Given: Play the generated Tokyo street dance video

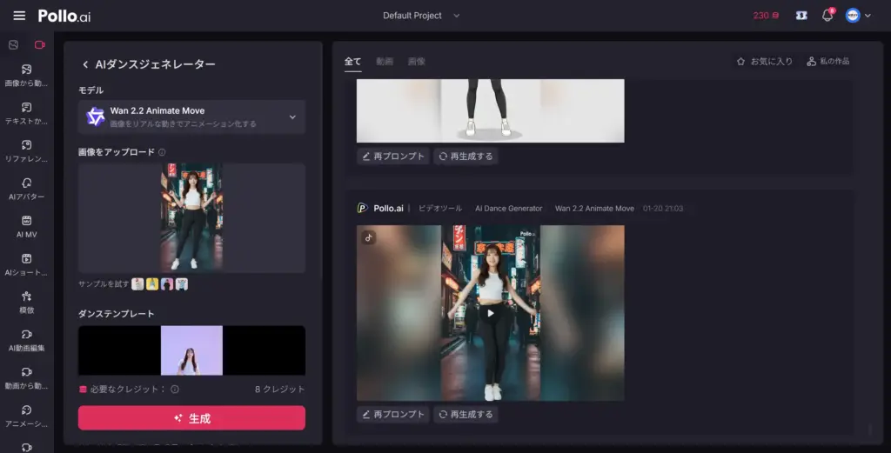Looking at the screenshot, I should pos(490,313).
